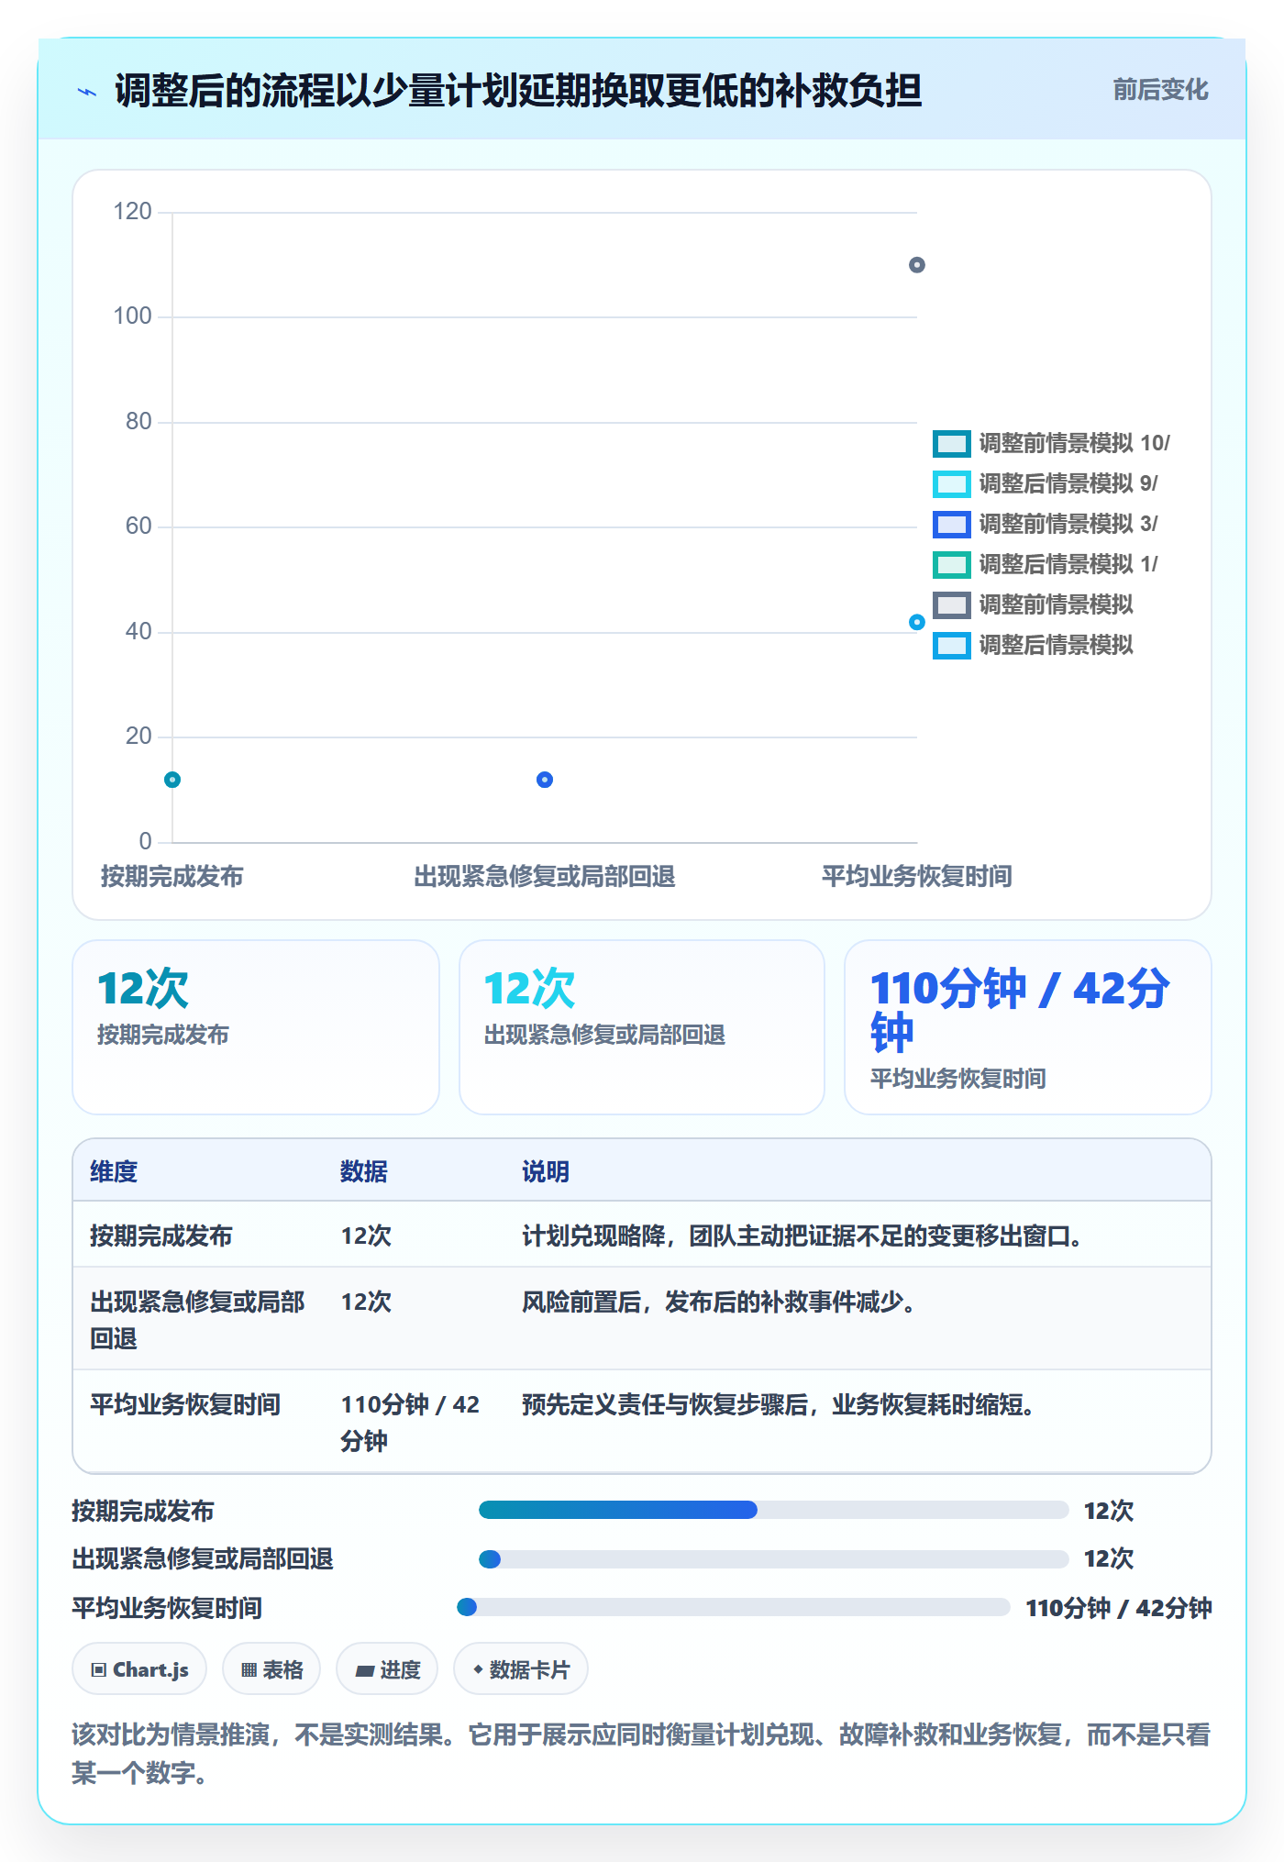Click the light blue data point near 42
The image size is (1284, 1862).
point(916,622)
